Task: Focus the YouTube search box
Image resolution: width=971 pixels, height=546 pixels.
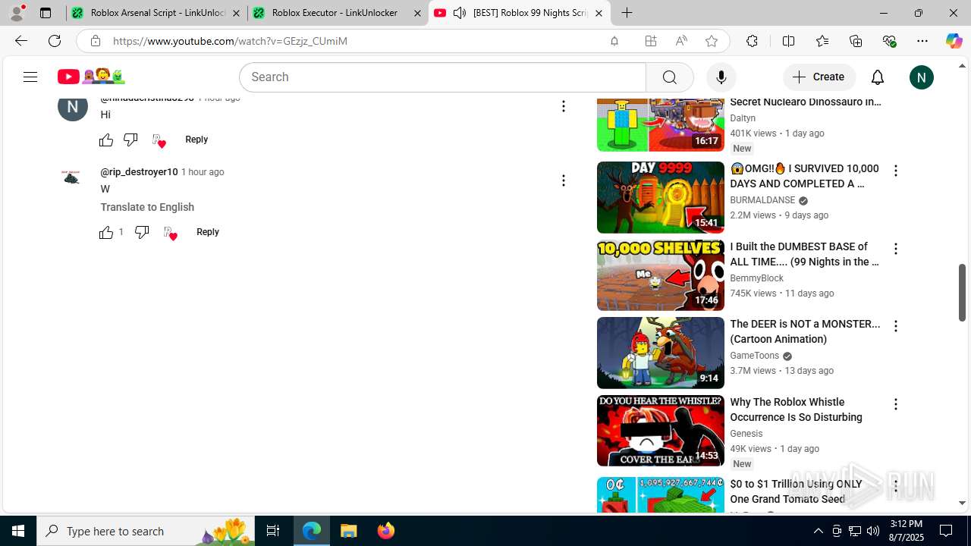Action: (442, 77)
